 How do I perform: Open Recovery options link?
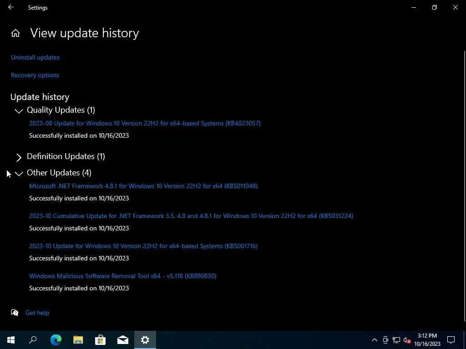point(35,75)
